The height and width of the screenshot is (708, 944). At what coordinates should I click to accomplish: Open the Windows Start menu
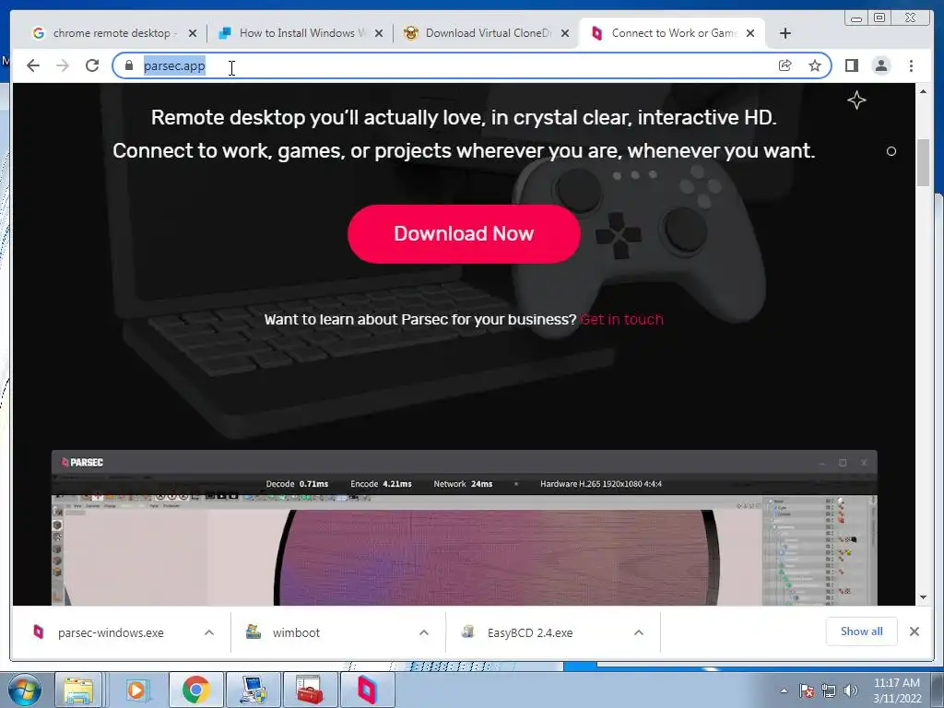[25, 690]
